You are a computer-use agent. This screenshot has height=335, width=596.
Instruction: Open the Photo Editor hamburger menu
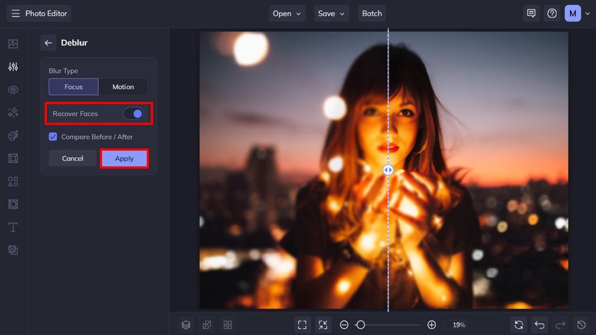click(16, 13)
